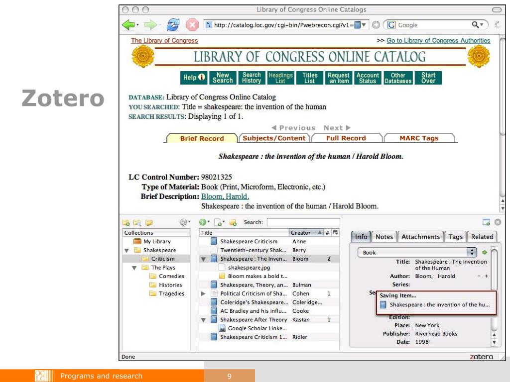Reload the page with the refresh icon

pos(173,25)
